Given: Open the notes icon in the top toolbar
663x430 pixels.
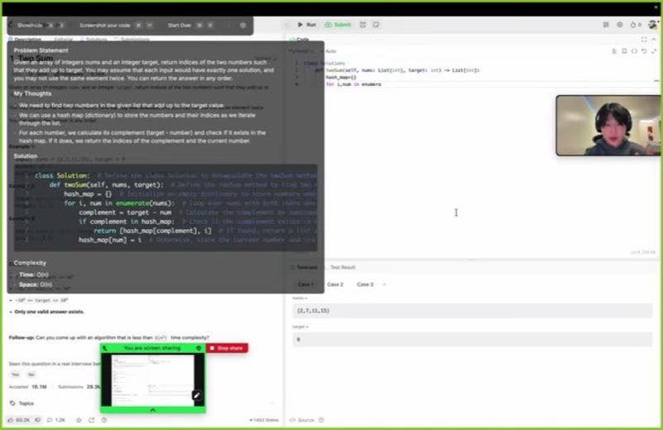Looking at the screenshot, I should coord(376,25).
